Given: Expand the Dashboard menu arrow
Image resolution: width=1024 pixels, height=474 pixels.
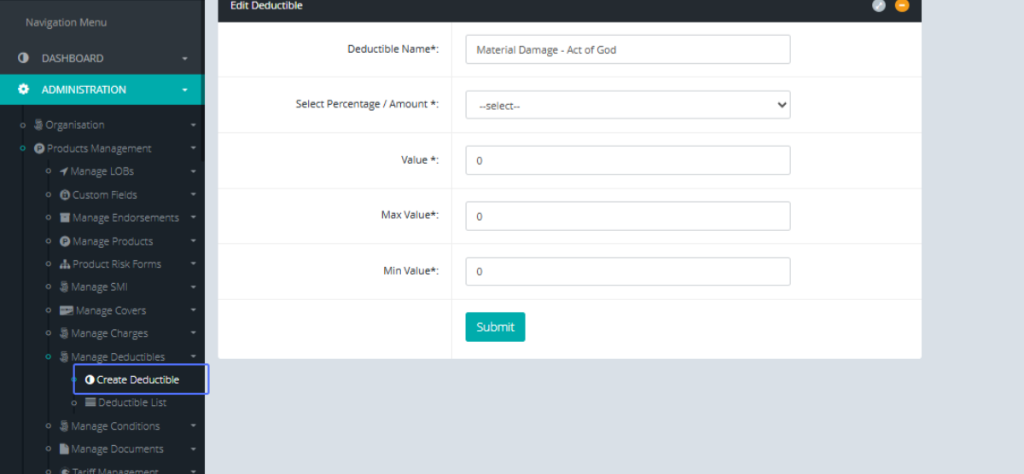Looking at the screenshot, I should (x=184, y=59).
